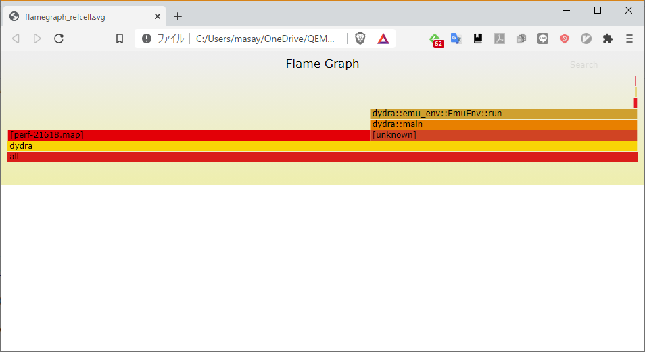645x352 pixels.
Task: Click the gray copy-documents extension icon
Action: pos(521,39)
